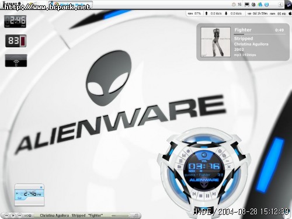This screenshot has height=219, width=292.
Task: Open the equalizer bars icon in Alienware player
Action: tap(184, 155)
